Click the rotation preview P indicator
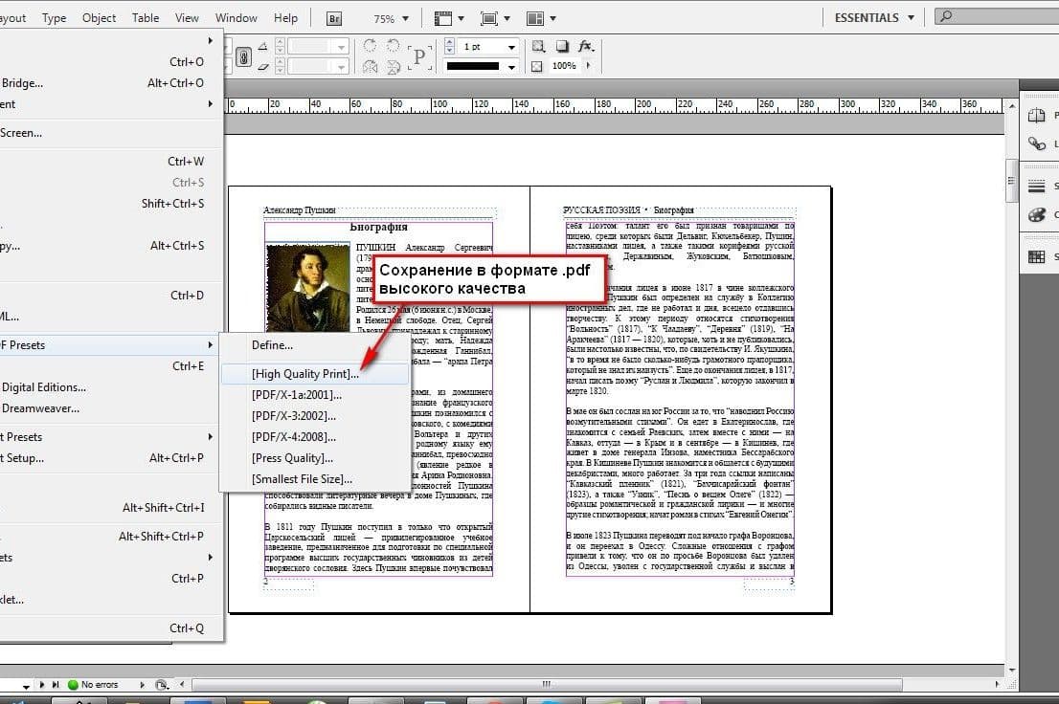 [x=419, y=56]
